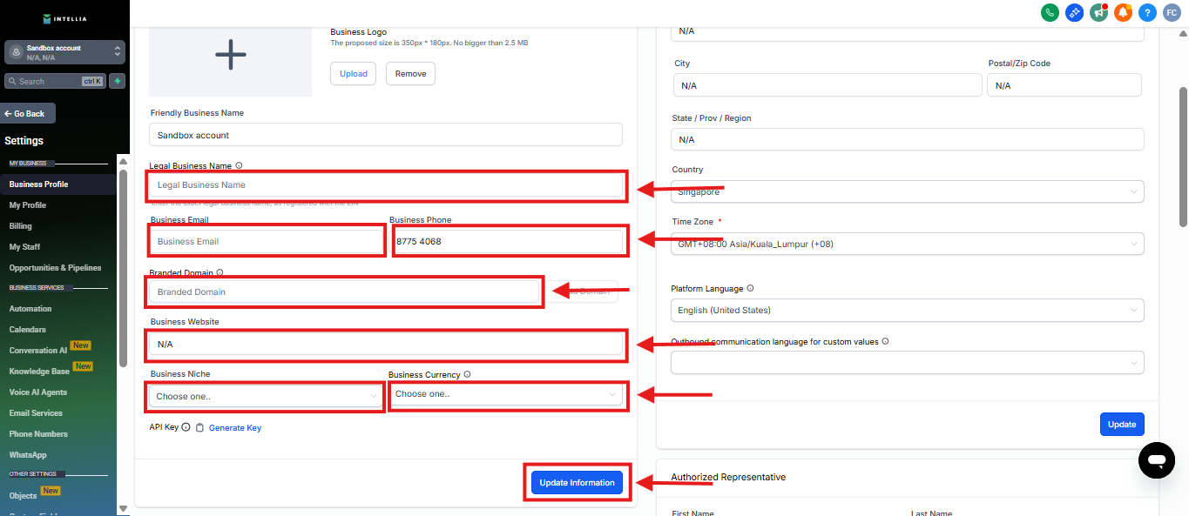Copy the API Key with clipboard icon
The width and height of the screenshot is (1189, 516).
[x=199, y=428]
